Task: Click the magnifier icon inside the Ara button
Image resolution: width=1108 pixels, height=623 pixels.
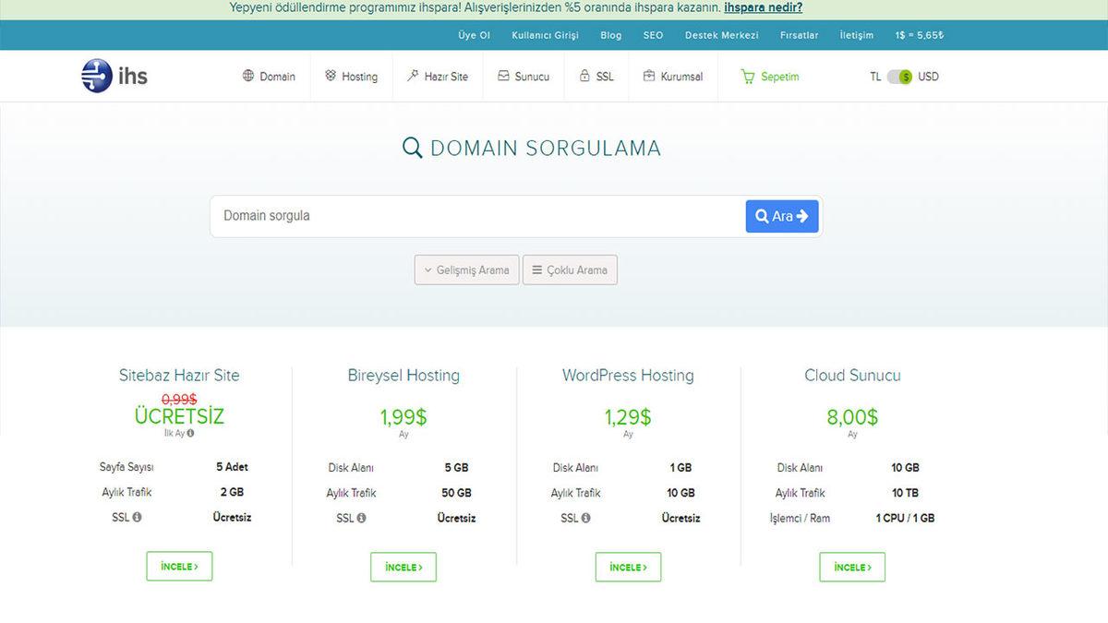Action: click(x=764, y=215)
